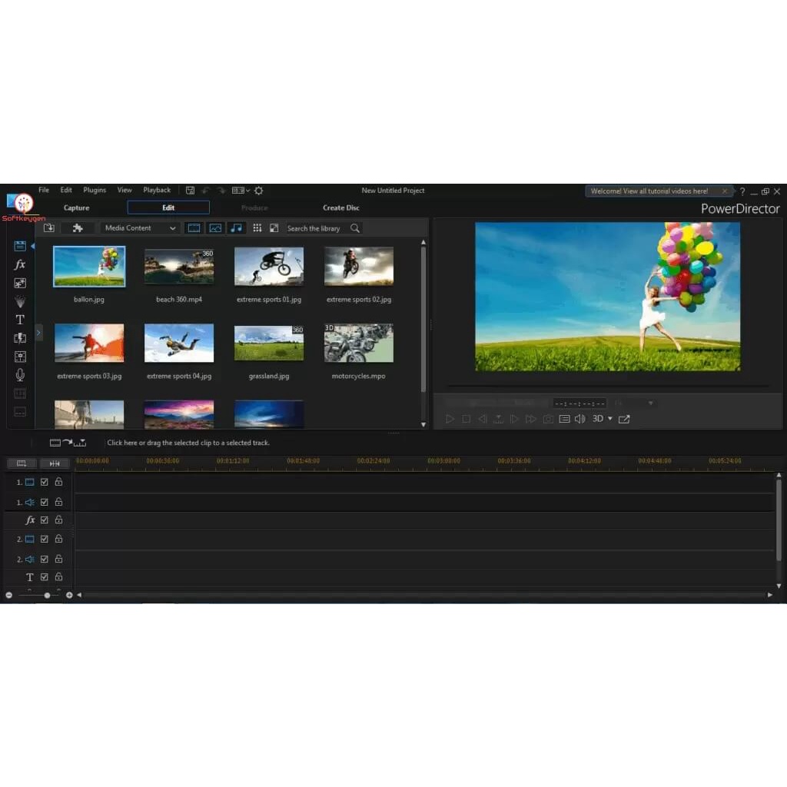Open the Chapter Room icon
787x787 pixels.
20,393
